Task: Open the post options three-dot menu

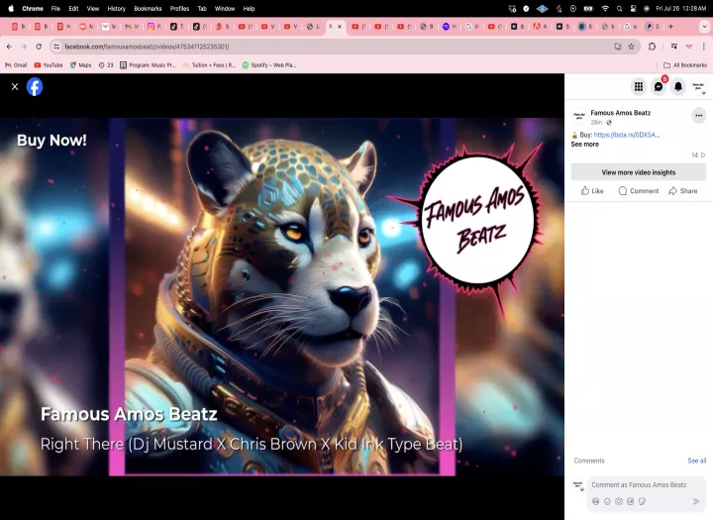Action: (x=698, y=116)
